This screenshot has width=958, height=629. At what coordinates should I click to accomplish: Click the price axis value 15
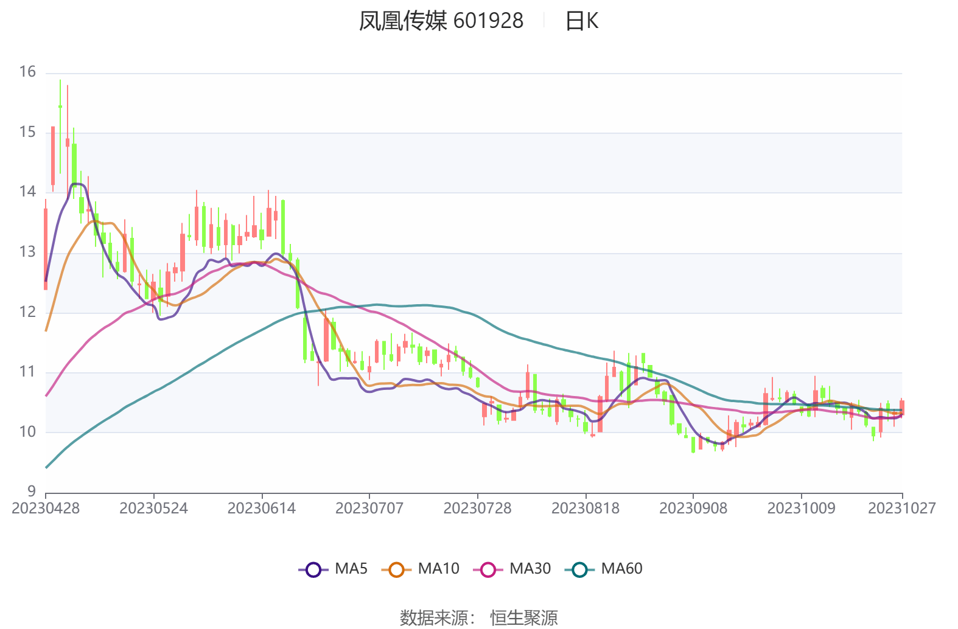(28, 132)
